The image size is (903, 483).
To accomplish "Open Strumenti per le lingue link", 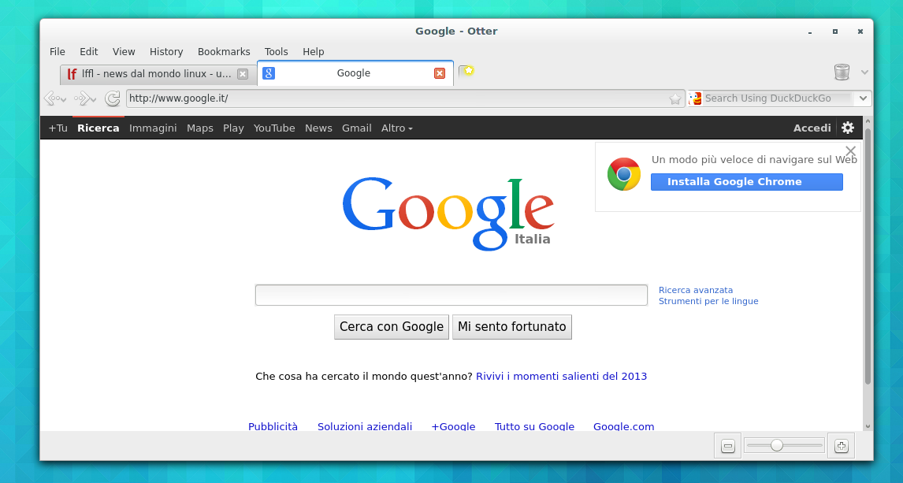I will point(708,301).
